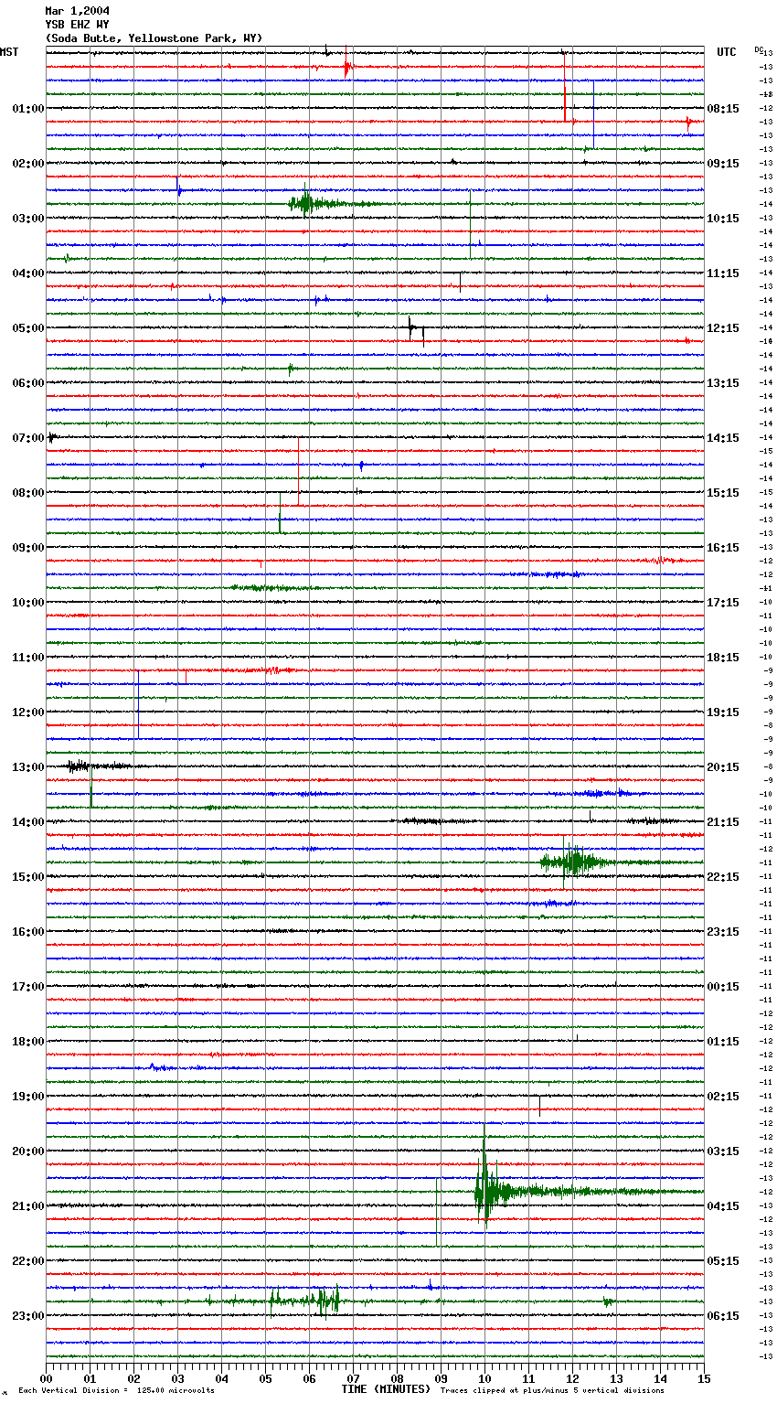Image resolution: width=777 pixels, height=1403 pixels.
Task: Click the '04:15' UTC row label
Action: pos(723,1206)
